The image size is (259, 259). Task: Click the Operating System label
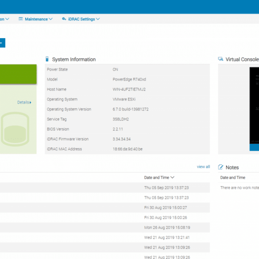tap(62, 100)
